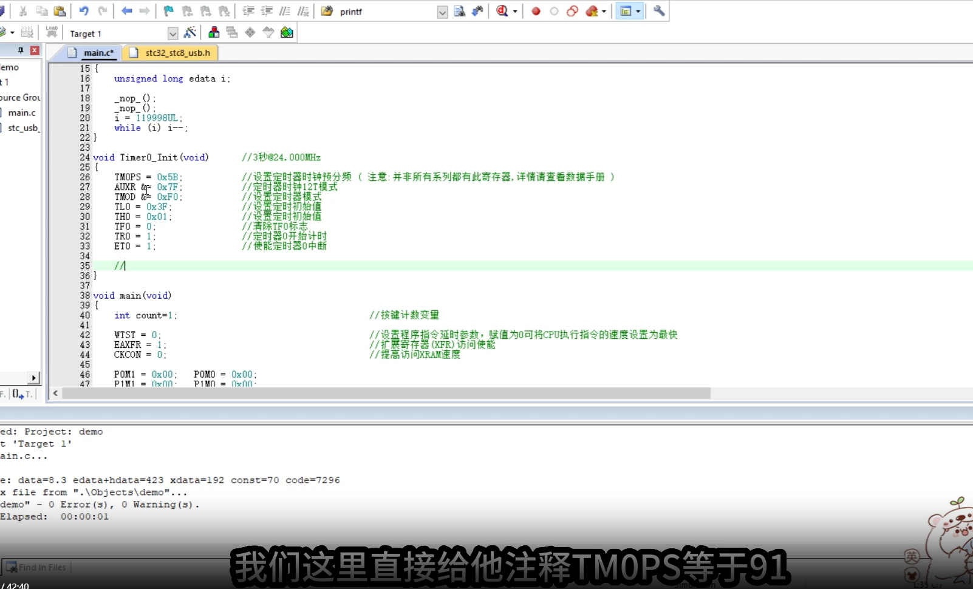Image resolution: width=973 pixels, height=589 pixels.
Task: Click the Copy icon in toolbar
Action: [x=41, y=11]
